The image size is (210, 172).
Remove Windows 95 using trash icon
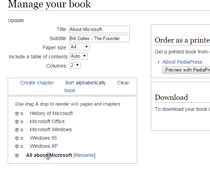tap(17, 138)
